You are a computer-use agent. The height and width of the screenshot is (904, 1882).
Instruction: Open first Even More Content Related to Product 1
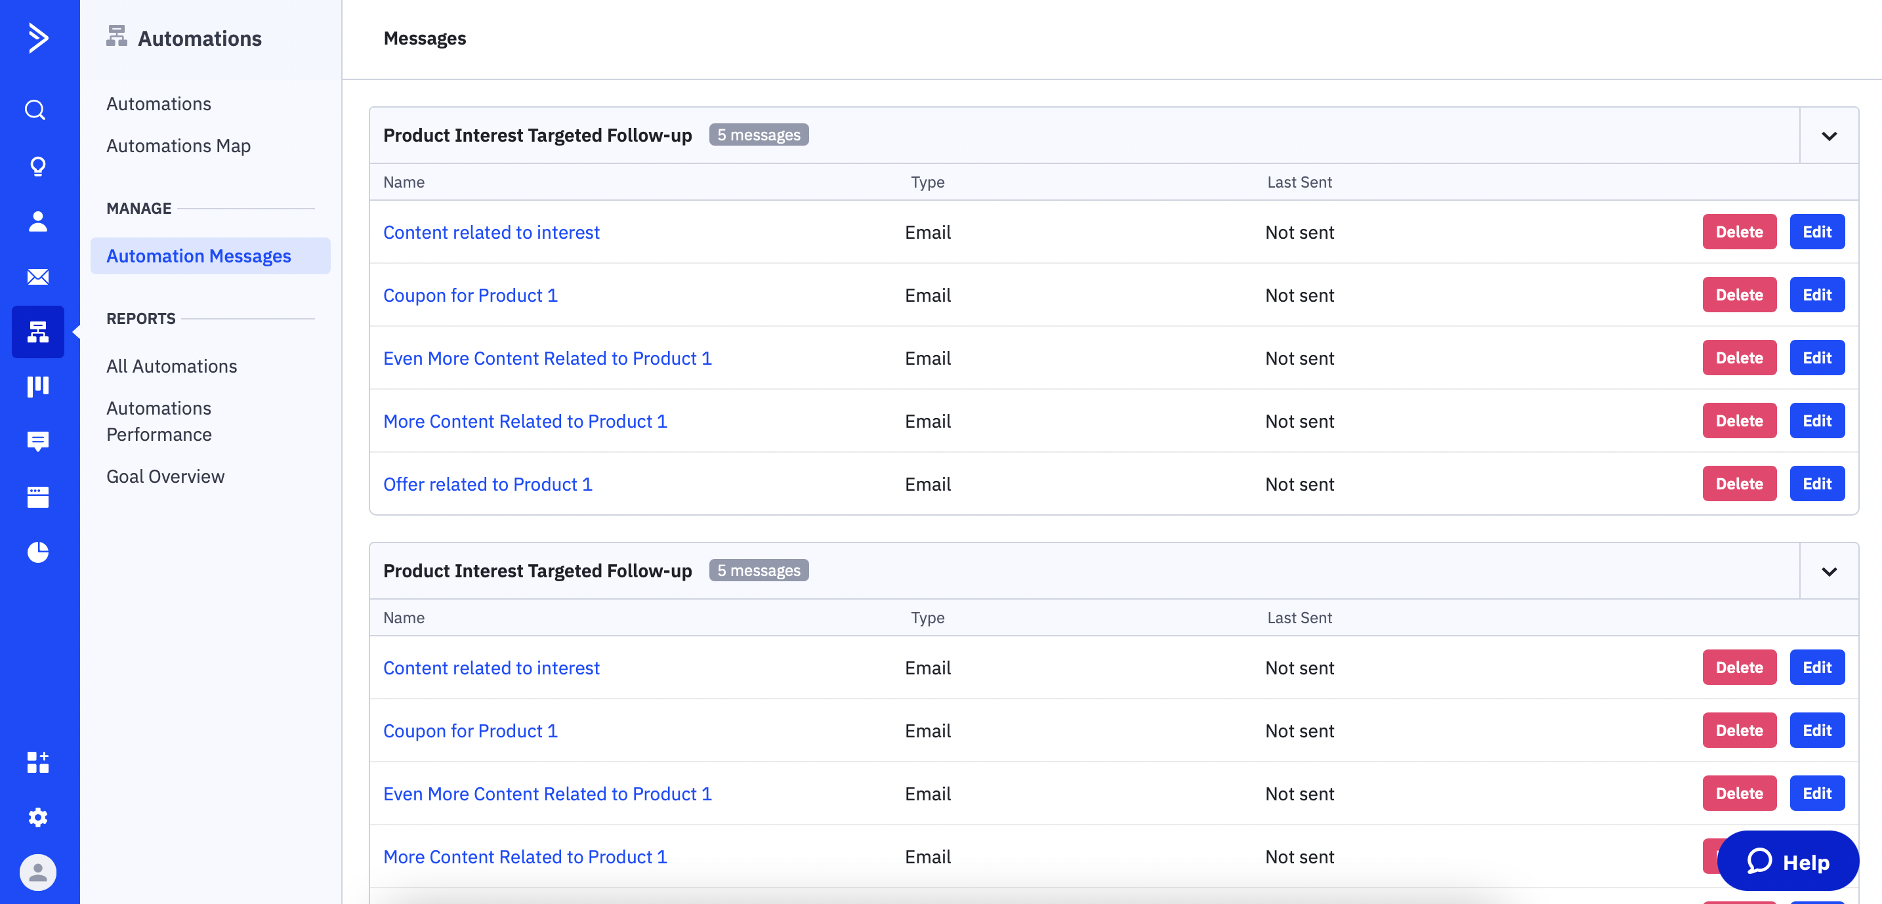pyautogui.click(x=547, y=359)
